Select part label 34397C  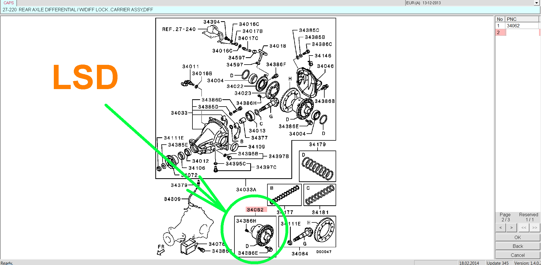click(x=266, y=167)
